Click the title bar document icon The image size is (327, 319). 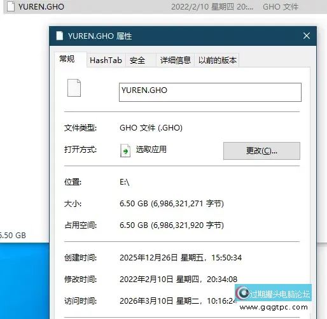coord(60,36)
